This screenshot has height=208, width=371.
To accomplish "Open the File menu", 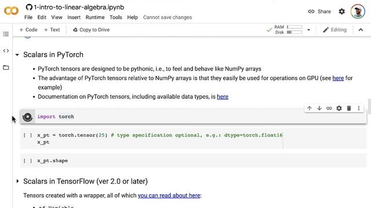I will (28, 17).
